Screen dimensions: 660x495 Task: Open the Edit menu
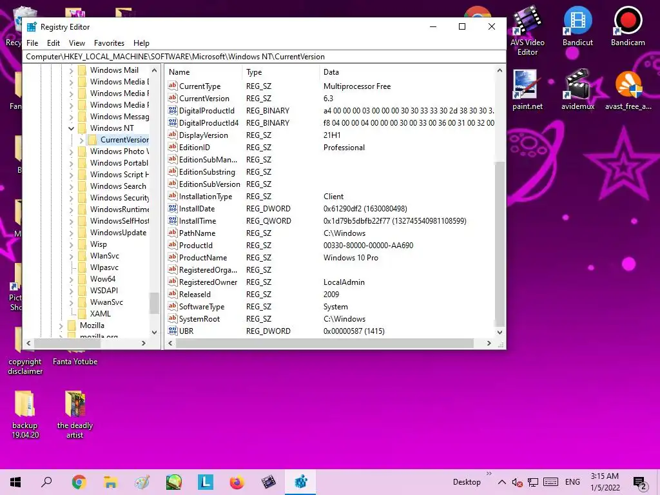pyautogui.click(x=53, y=43)
